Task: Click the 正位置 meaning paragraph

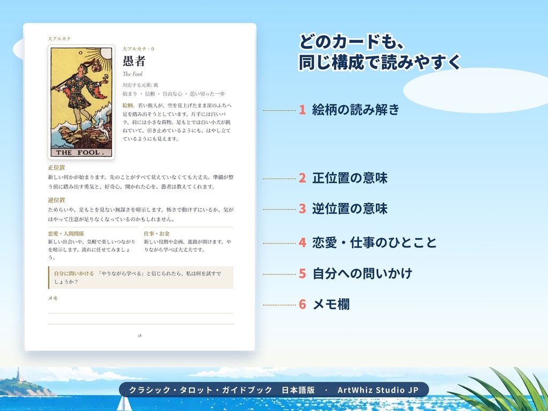Action: (141, 182)
